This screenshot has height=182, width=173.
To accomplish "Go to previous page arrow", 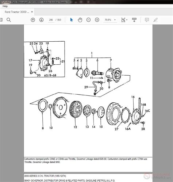I will [33, 20].
